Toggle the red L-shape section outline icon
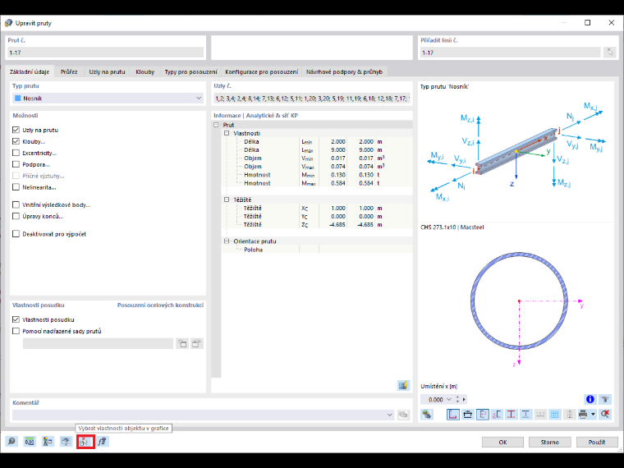The width and height of the screenshot is (624, 468). [452, 415]
